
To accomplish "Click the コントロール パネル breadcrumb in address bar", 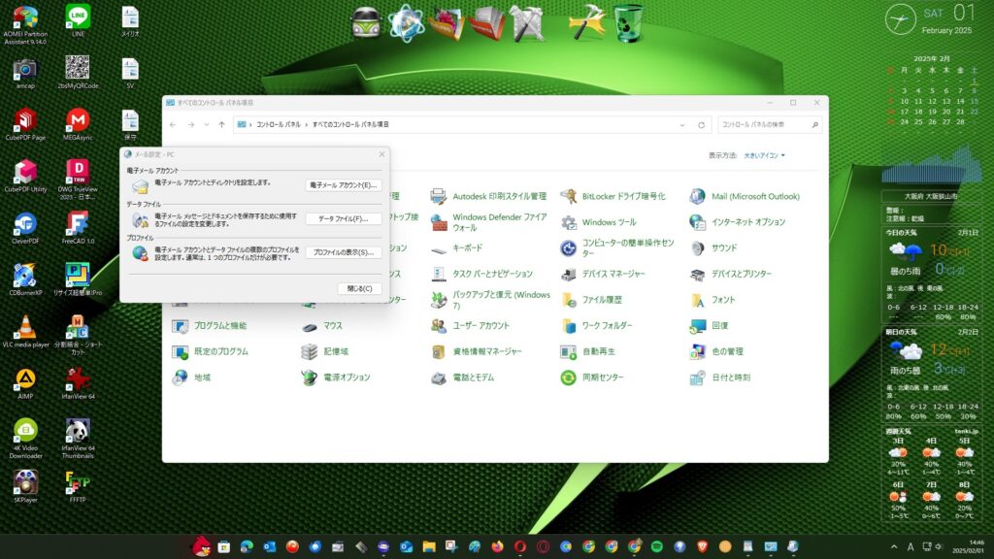I will (x=278, y=125).
